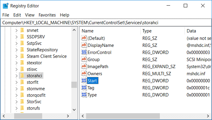Select the storqosflt tree key label
Image resolution: width=212 pixels, height=120 pixels.
coord(36,95)
